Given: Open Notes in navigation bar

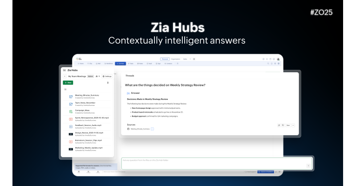Looking at the screenshot, I should click(x=140, y=64).
